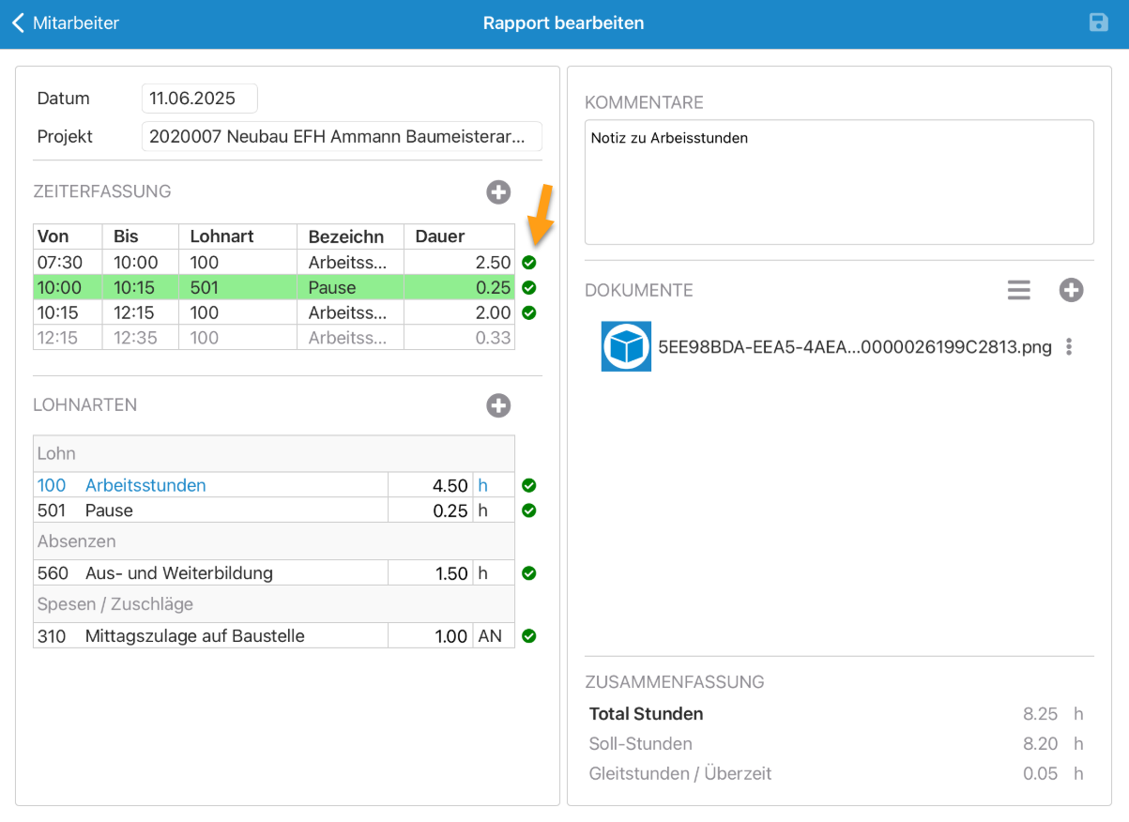This screenshot has width=1129, height=822.
Task: Click check icon beside Mittagszulage auf Baustelle
Action: [529, 636]
